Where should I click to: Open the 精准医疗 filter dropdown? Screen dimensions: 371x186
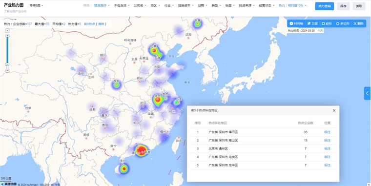[x=102, y=5]
